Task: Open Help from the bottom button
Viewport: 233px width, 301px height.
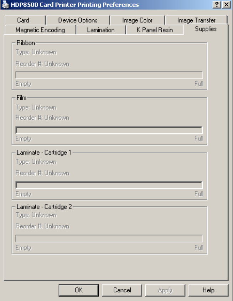Action: coord(208,290)
